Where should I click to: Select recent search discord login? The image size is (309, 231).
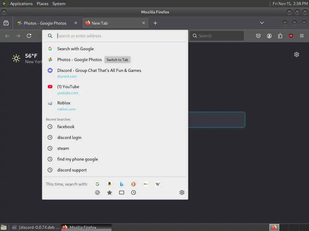(x=115, y=137)
